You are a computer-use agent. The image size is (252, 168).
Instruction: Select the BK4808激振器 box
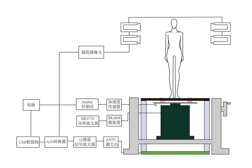[114, 120]
